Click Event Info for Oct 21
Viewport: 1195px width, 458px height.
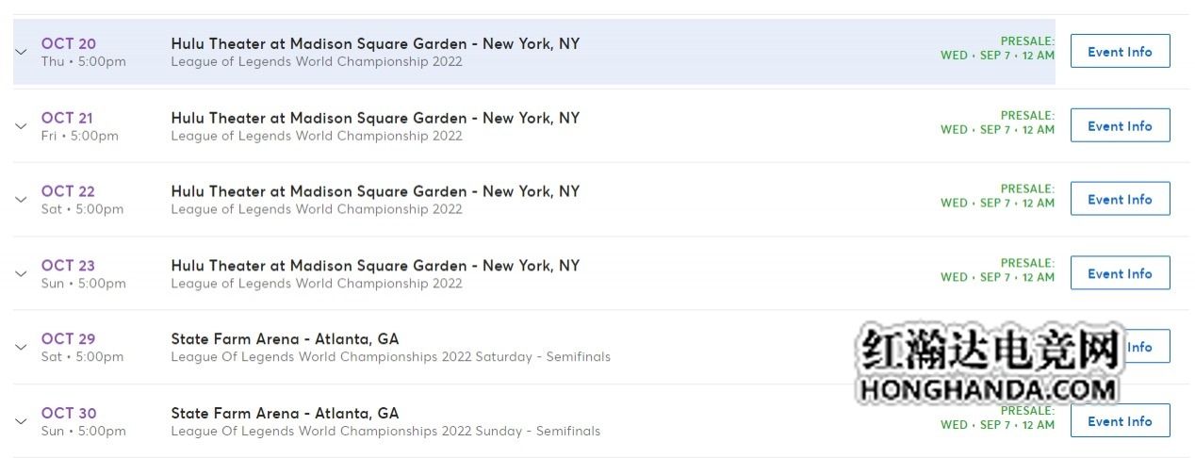(1120, 125)
